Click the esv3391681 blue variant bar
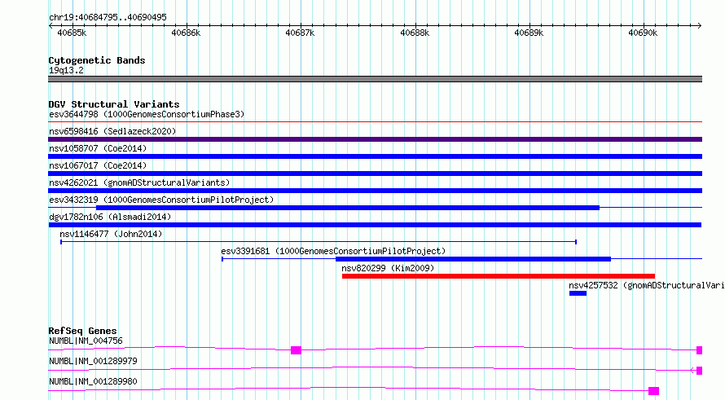This screenshot has width=725, height=400. 473,259
